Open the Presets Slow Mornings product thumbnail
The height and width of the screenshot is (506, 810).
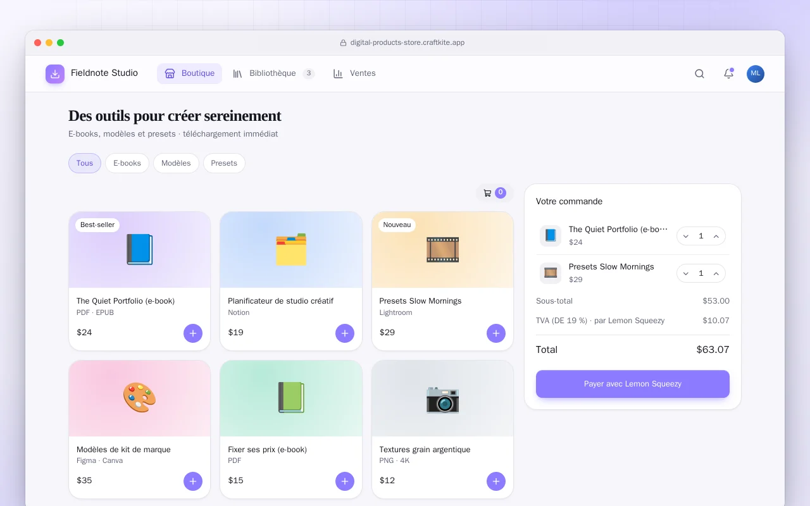[442, 250]
